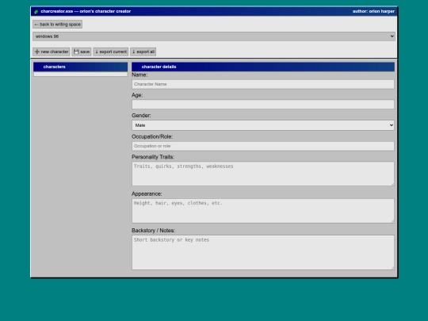
Task: Click the characters panel header
Action: 81,67
